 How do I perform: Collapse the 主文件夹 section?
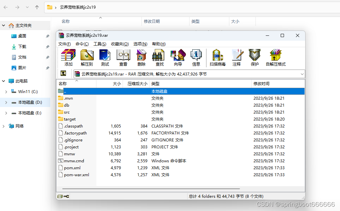[x=3, y=26]
